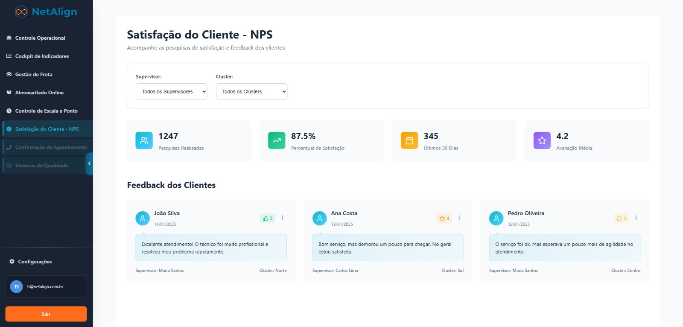Open the options menu on Pedro Oliveira's feedback
The width and height of the screenshot is (683, 327).
click(x=636, y=218)
